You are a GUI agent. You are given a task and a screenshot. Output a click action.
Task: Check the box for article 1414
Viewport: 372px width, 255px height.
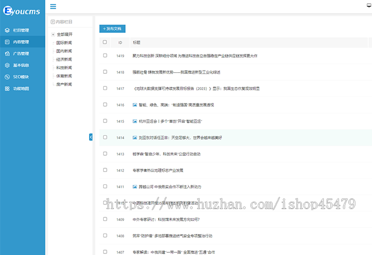(105, 137)
